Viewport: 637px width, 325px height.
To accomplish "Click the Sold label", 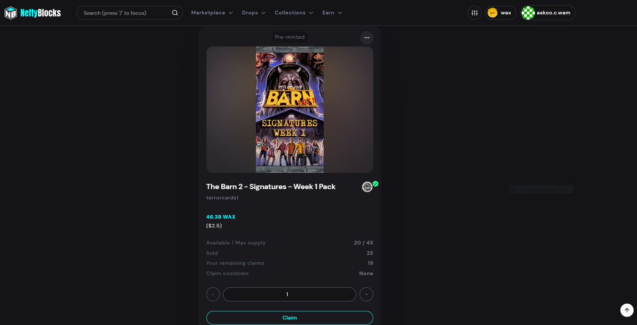I will click(x=212, y=253).
